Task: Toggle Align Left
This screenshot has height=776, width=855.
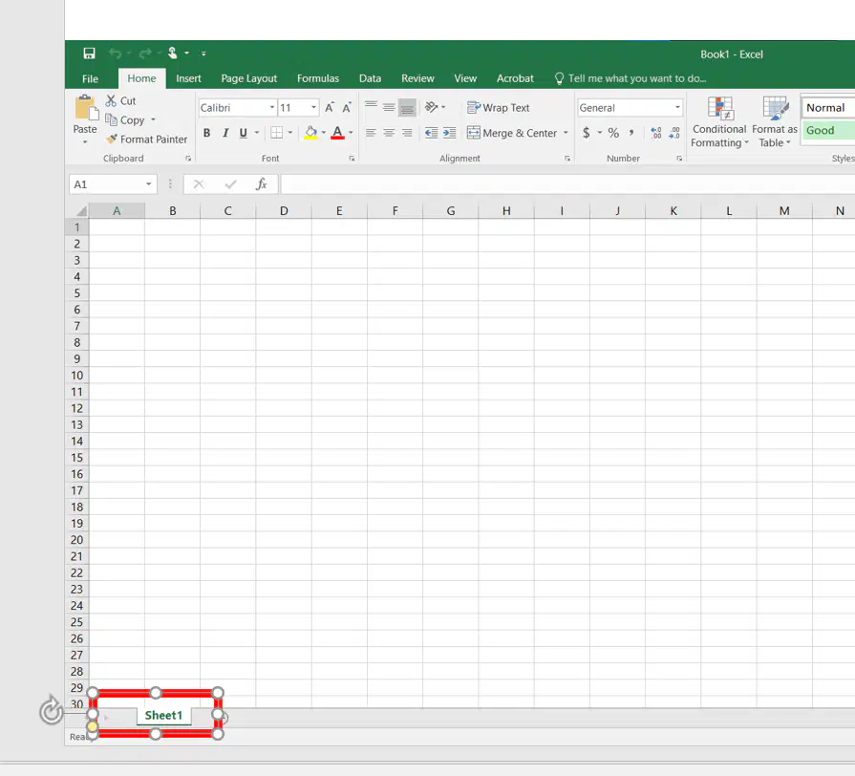Action: (371, 133)
